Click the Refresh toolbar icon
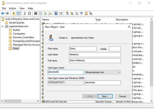The image size is (154, 109). [45, 13]
